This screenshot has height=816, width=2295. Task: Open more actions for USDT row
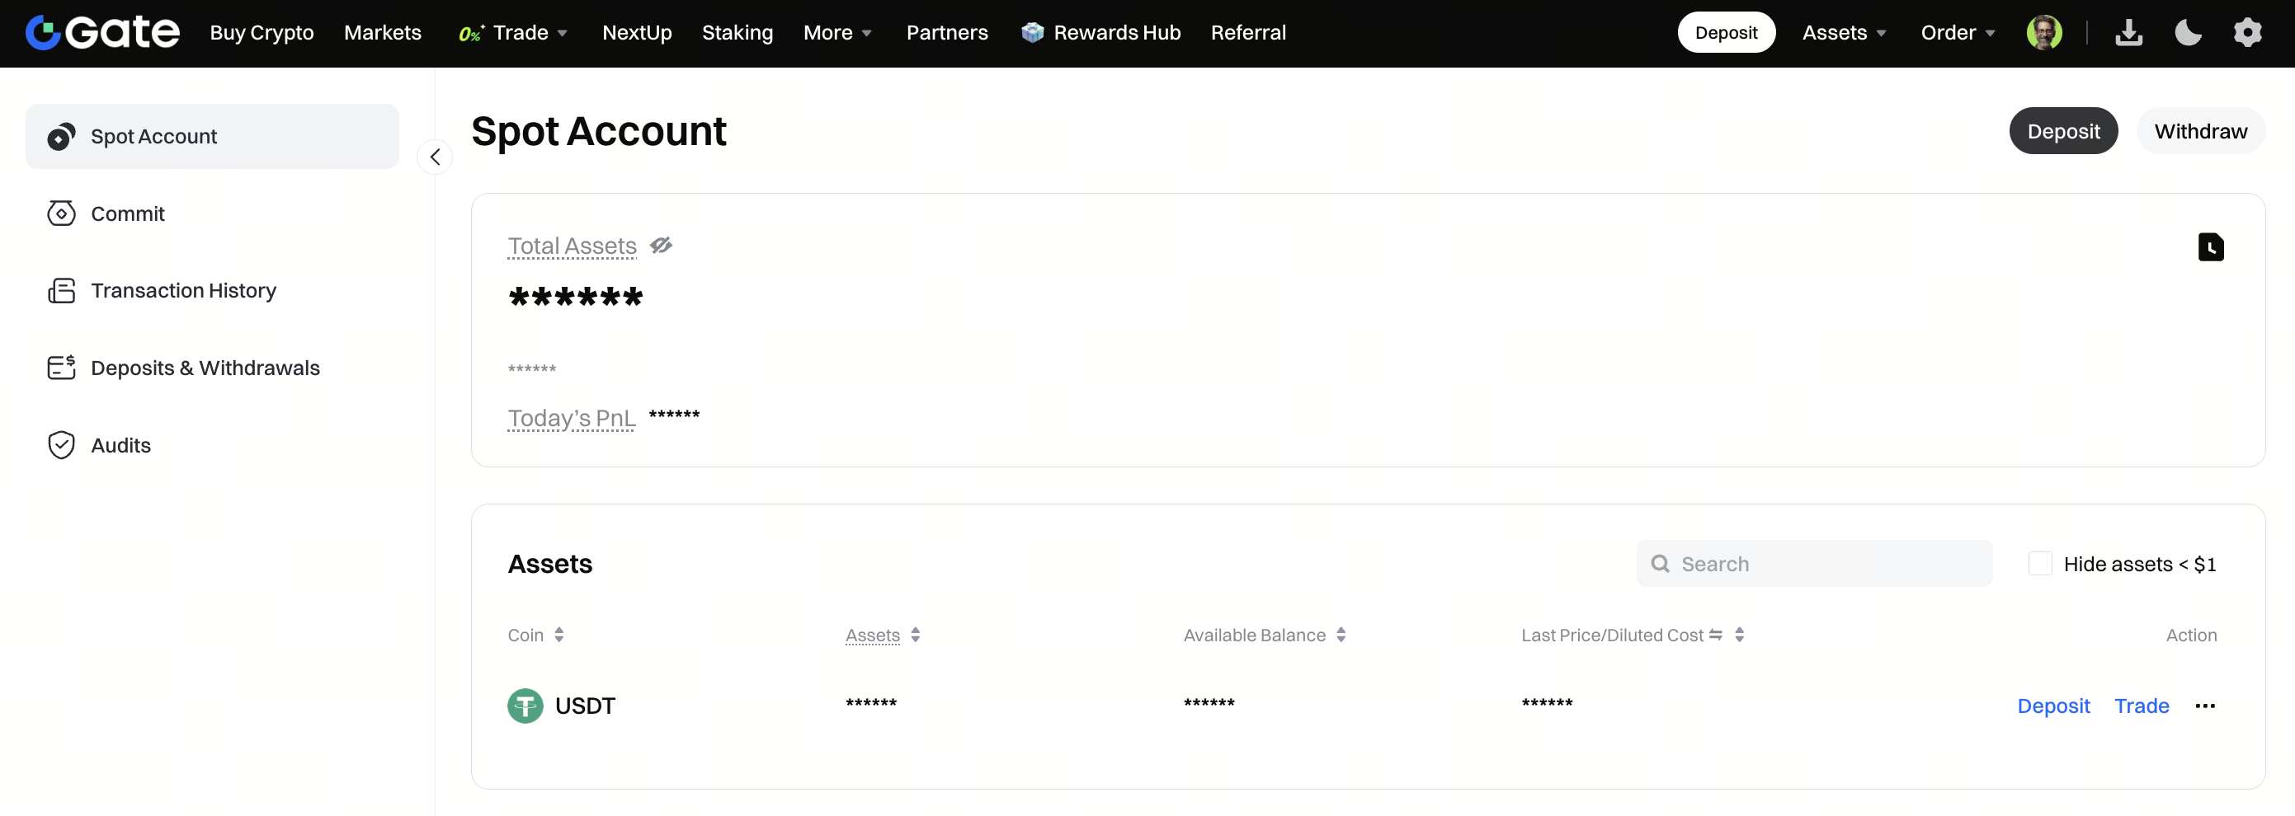pos(2205,706)
